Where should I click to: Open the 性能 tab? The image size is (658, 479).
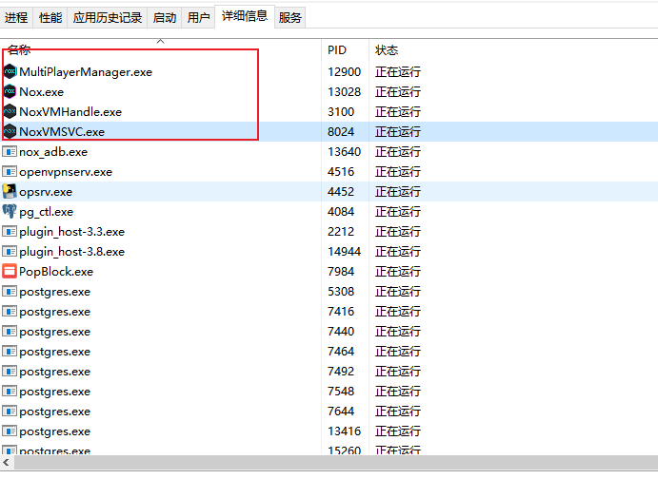click(50, 18)
